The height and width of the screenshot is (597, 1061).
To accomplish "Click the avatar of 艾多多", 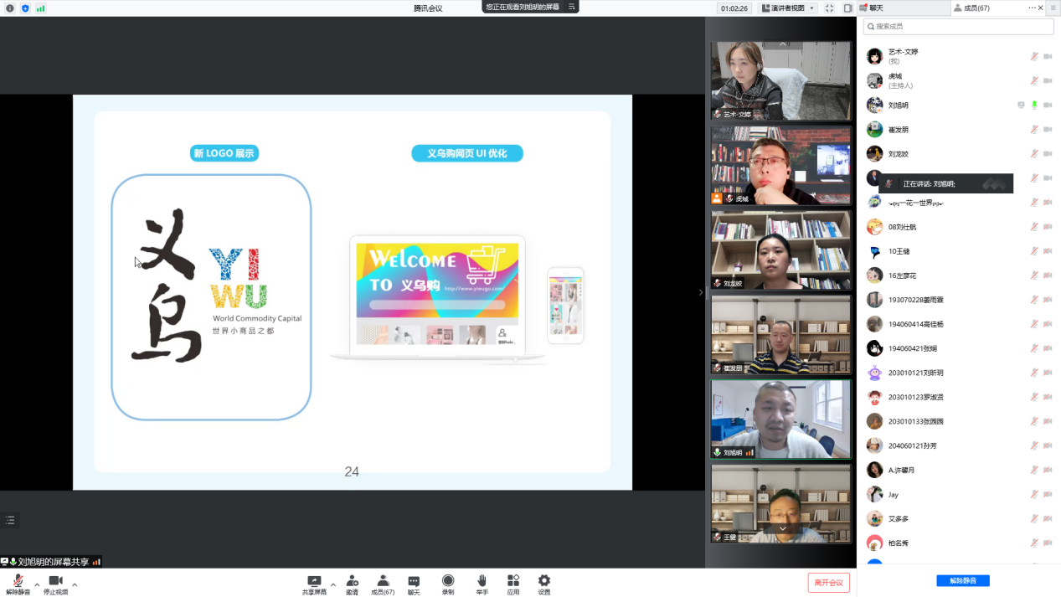I will click(874, 518).
